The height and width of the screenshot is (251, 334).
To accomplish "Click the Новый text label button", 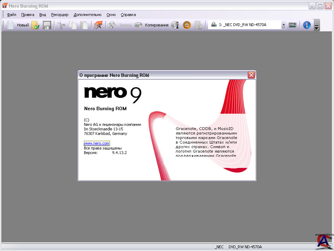I will [x=23, y=25].
